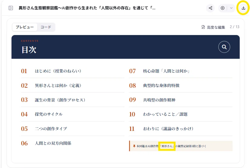Select entry 07 核心命題「人間とは何か」
250x168 pixels.
181,71
